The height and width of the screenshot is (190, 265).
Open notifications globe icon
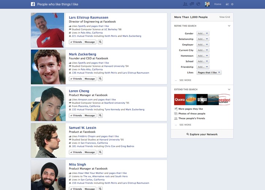point(198,4)
